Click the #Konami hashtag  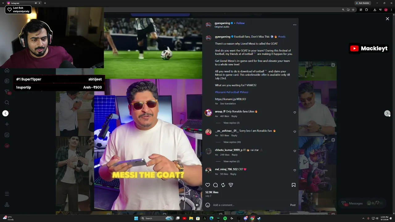point(220,92)
